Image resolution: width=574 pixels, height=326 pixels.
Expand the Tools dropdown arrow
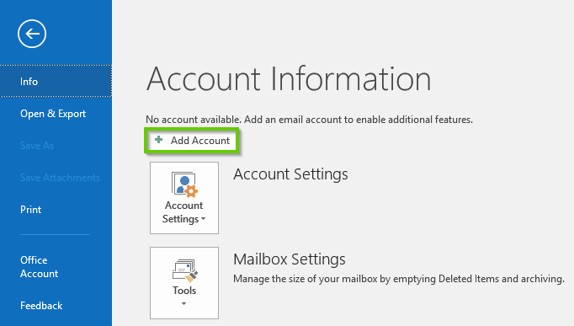coord(183,303)
